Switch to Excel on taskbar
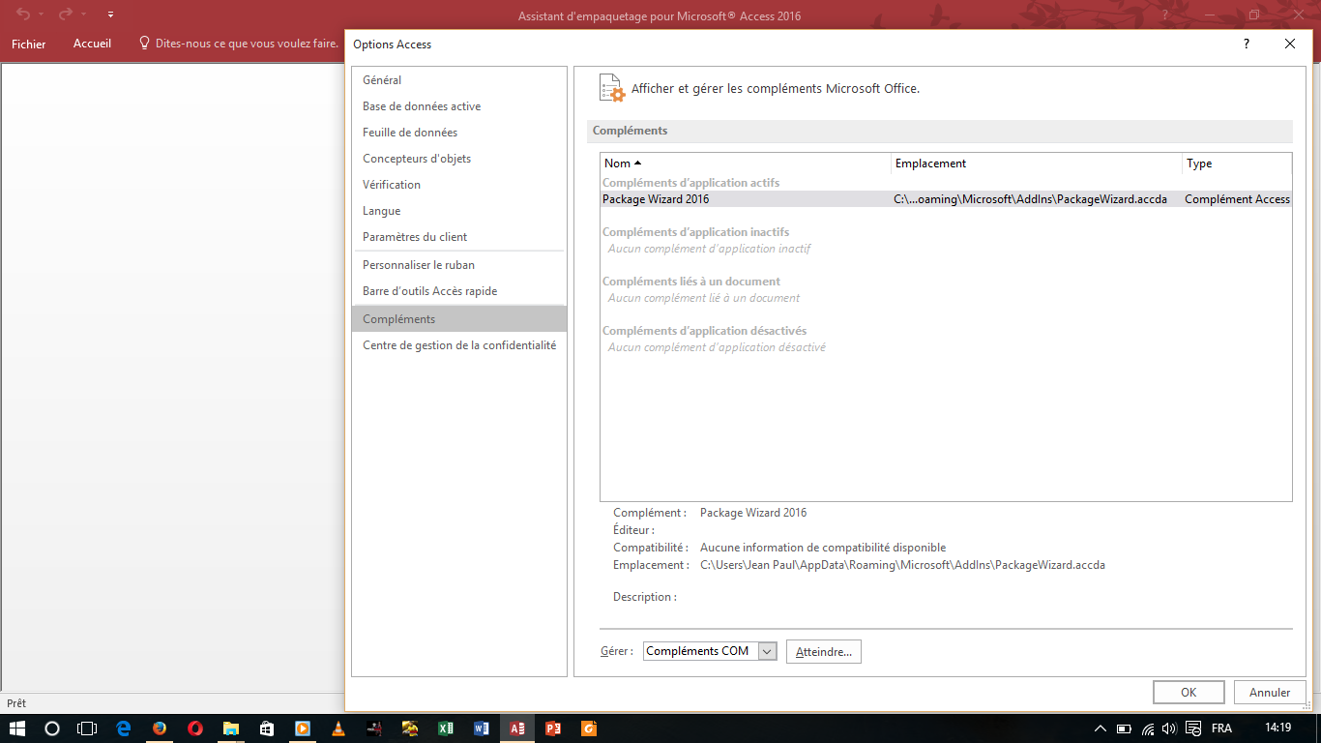Viewport: 1321px width, 743px height. pos(446,728)
